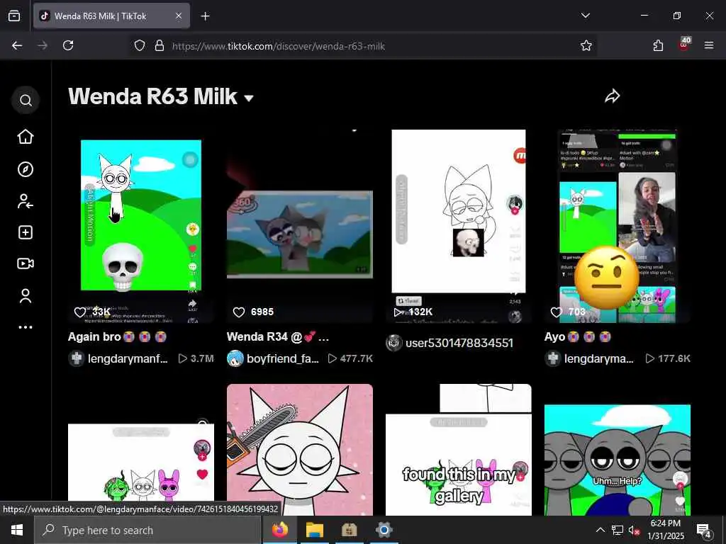Bookmark this page with the star icon
Image resolution: width=726 pixels, height=544 pixels.
click(586, 45)
